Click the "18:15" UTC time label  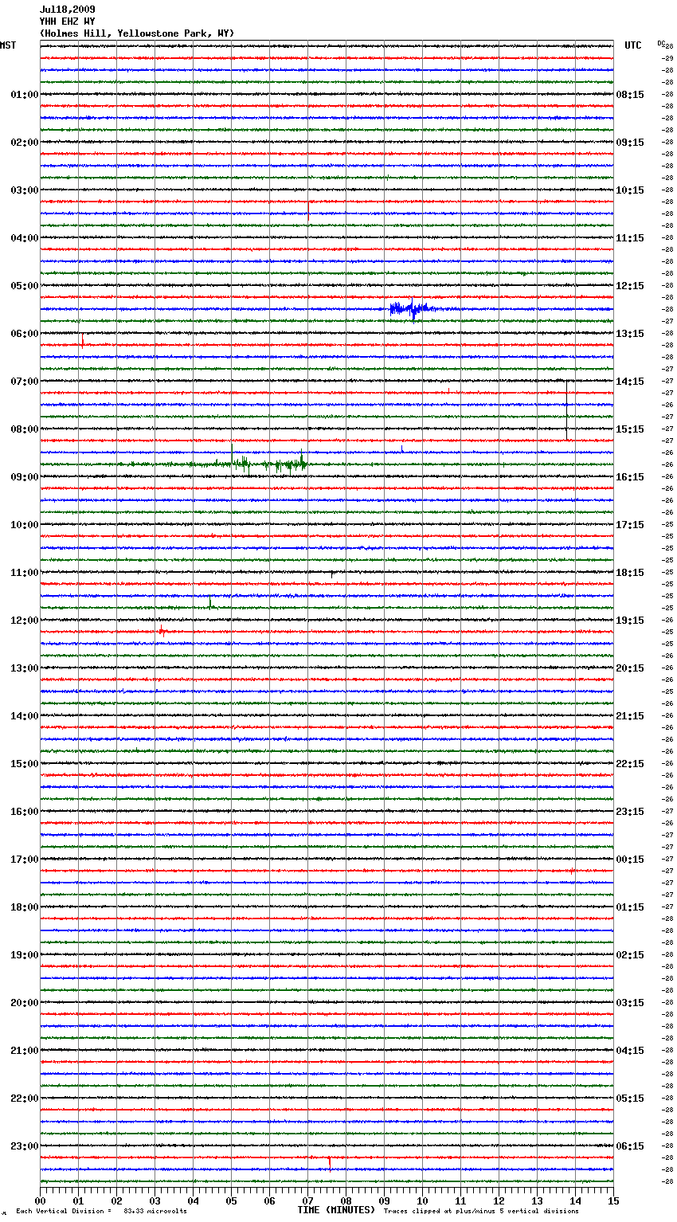630,573
